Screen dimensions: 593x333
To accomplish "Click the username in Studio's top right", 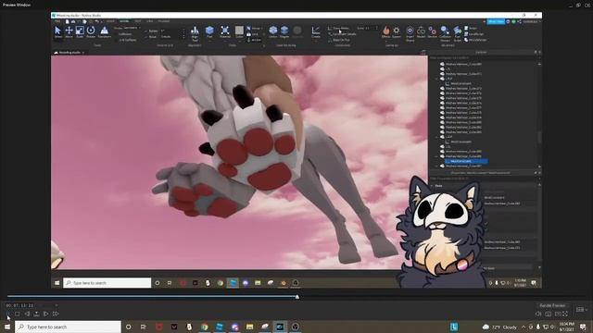I will [530, 21].
